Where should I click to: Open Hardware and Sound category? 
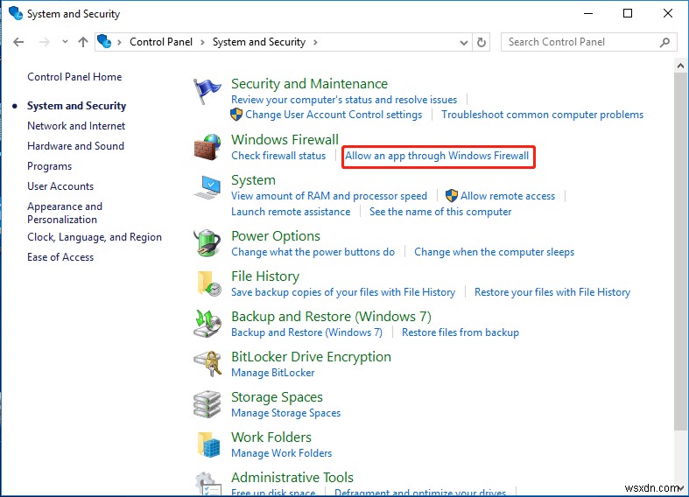(x=75, y=146)
